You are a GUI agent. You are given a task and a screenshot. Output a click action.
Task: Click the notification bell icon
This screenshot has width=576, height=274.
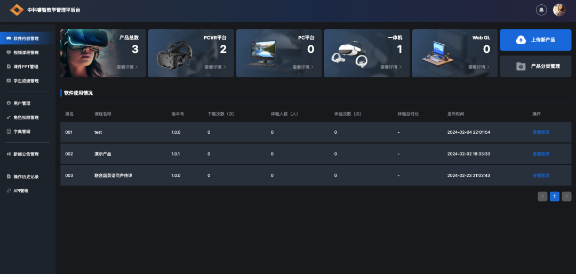(x=541, y=10)
